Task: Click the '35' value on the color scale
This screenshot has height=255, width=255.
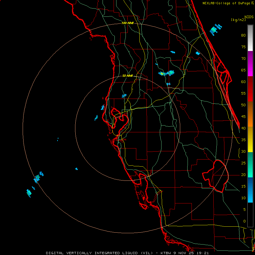Action: pyautogui.click(x=243, y=140)
